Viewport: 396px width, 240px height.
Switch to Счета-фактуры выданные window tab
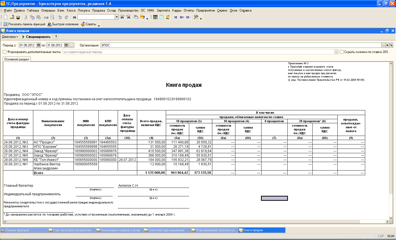click(x=166, y=230)
